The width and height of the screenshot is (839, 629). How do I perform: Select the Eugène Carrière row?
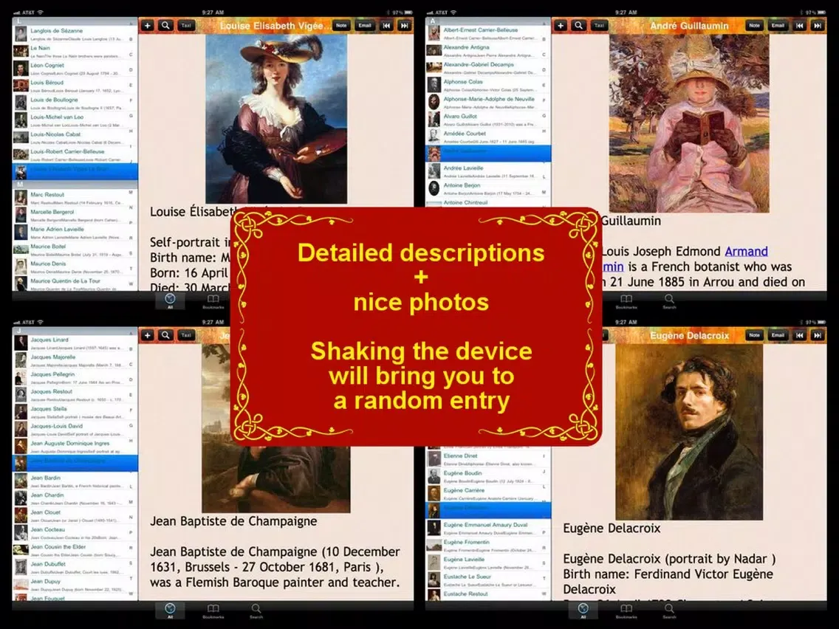pos(488,494)
